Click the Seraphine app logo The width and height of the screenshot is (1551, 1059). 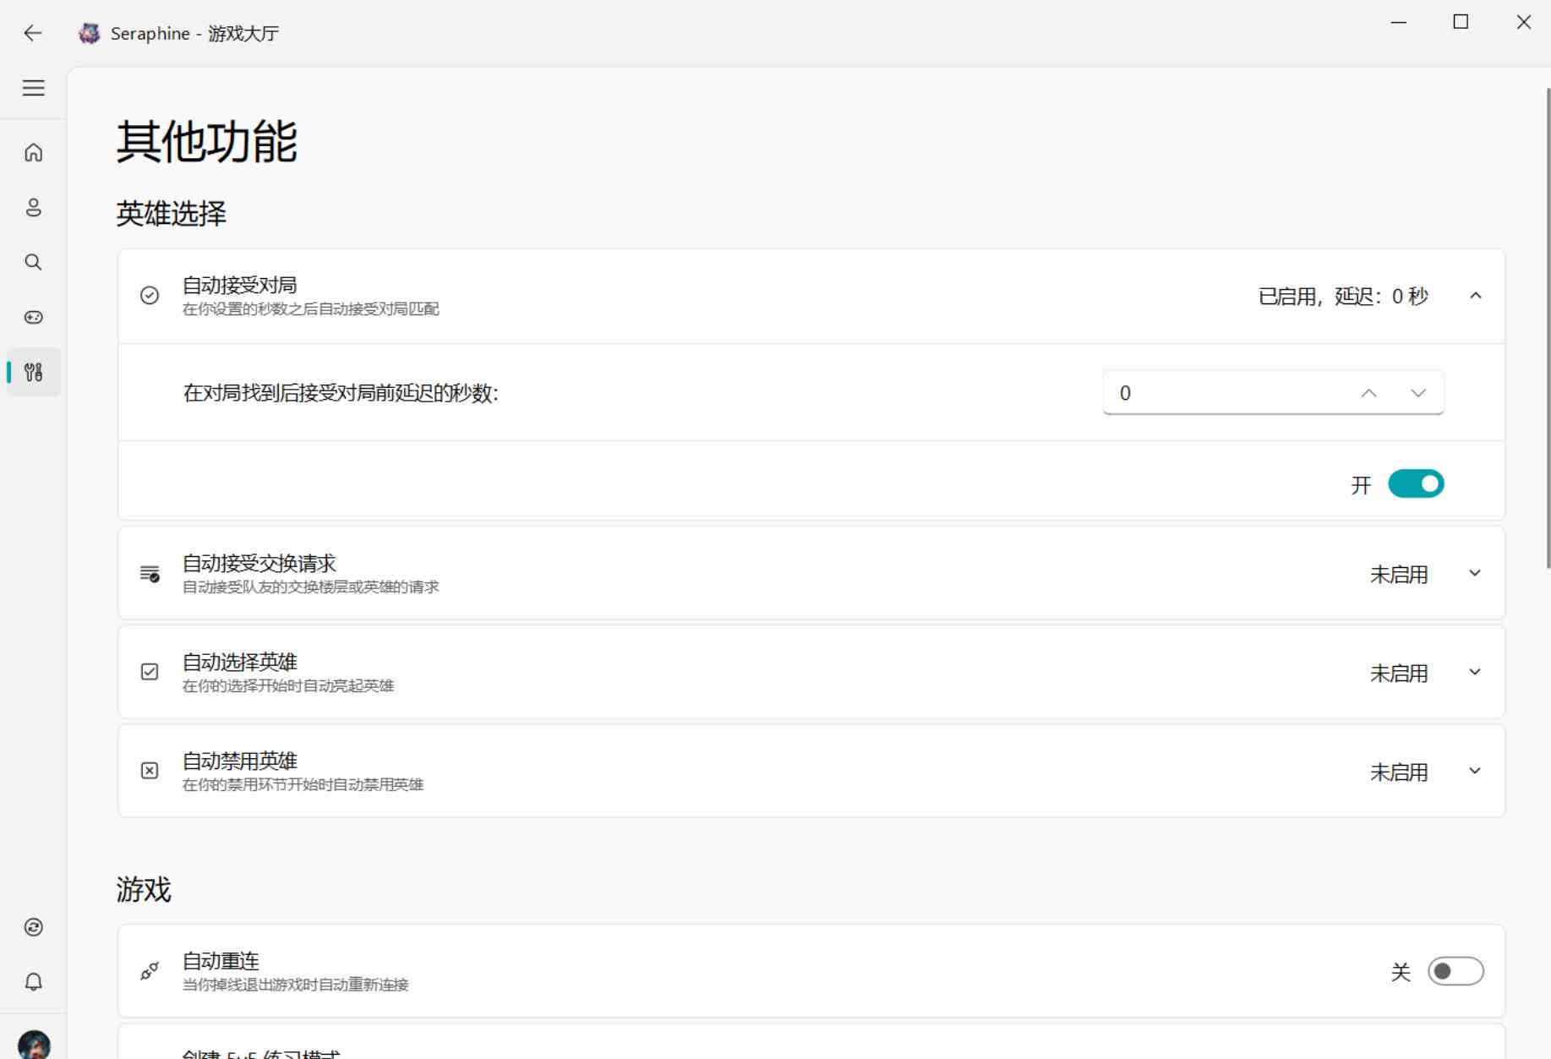point(89,33)
